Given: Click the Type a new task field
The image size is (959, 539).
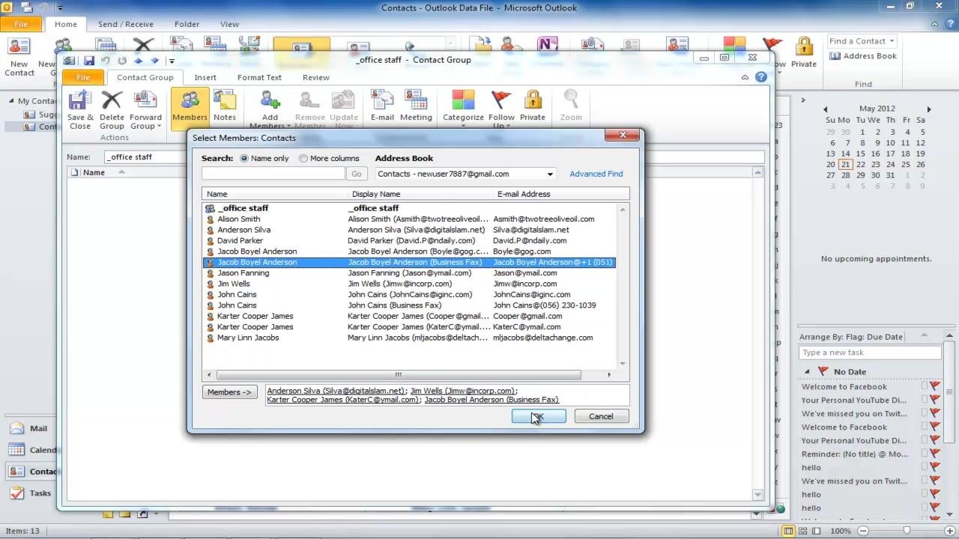Looking at the screenshot, I should 869,353.
